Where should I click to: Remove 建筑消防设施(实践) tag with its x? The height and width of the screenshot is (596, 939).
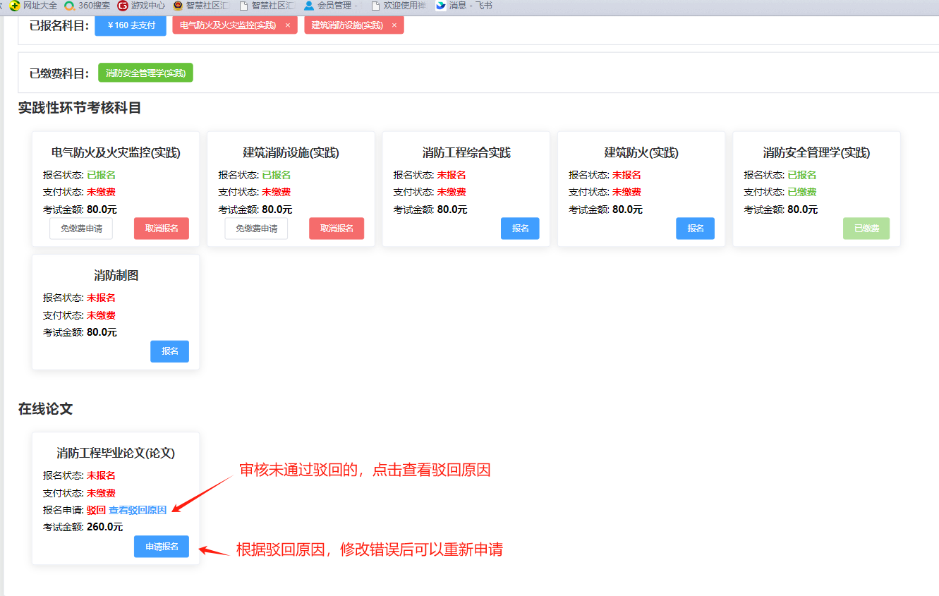point(394,25)
